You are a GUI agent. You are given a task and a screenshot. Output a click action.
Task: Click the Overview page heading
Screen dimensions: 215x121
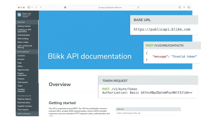pyautogui.click(x=60, y=85)
